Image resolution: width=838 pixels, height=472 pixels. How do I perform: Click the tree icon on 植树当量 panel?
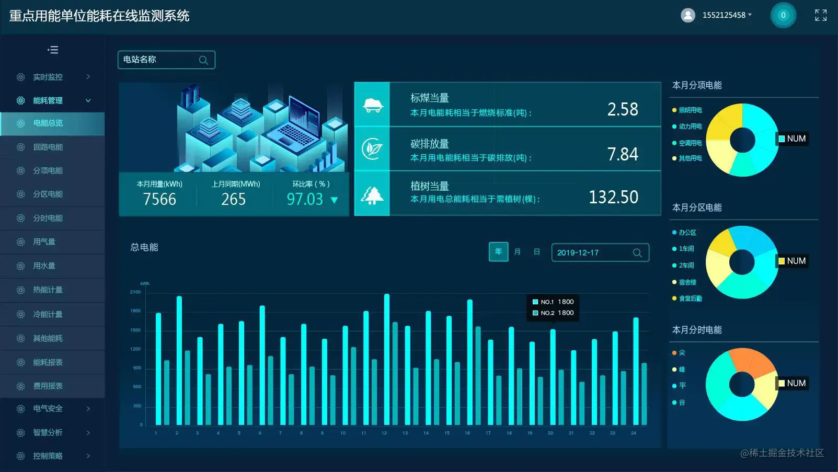[372, 194]
